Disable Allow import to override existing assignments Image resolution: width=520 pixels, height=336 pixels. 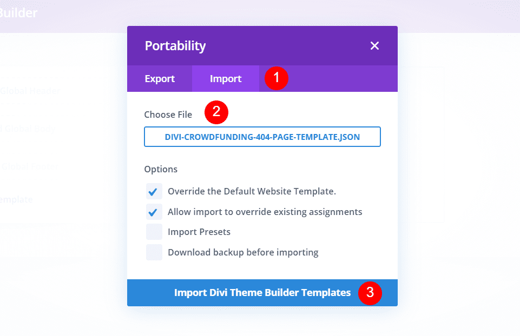[x=154, y=211]
